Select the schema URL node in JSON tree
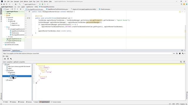 18,66
